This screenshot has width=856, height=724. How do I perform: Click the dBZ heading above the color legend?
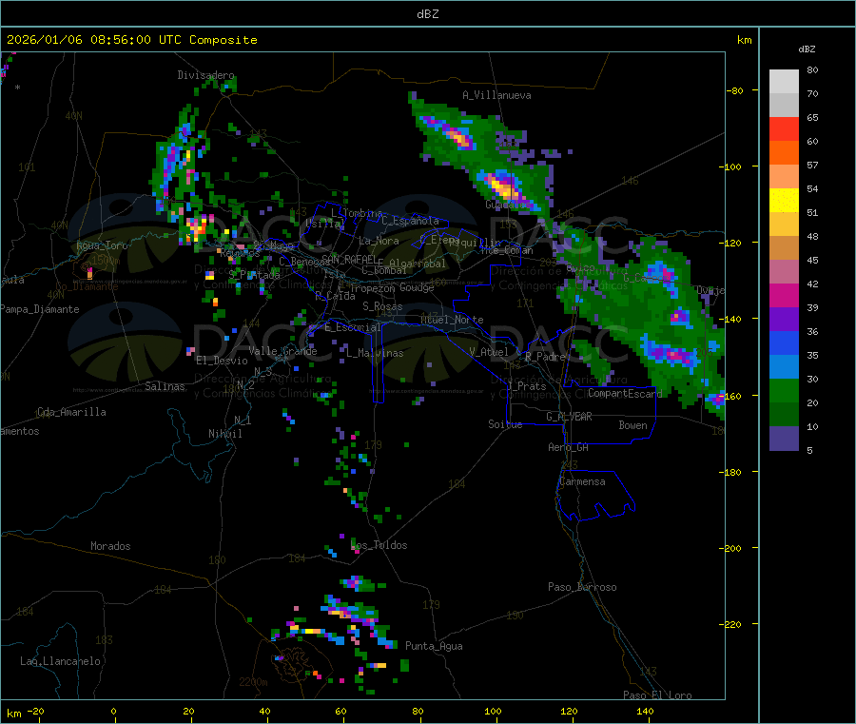807,49
